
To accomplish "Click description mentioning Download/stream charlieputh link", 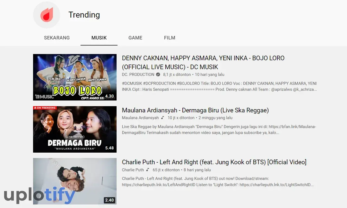I will pyautogui.click(x=218, y=182).
